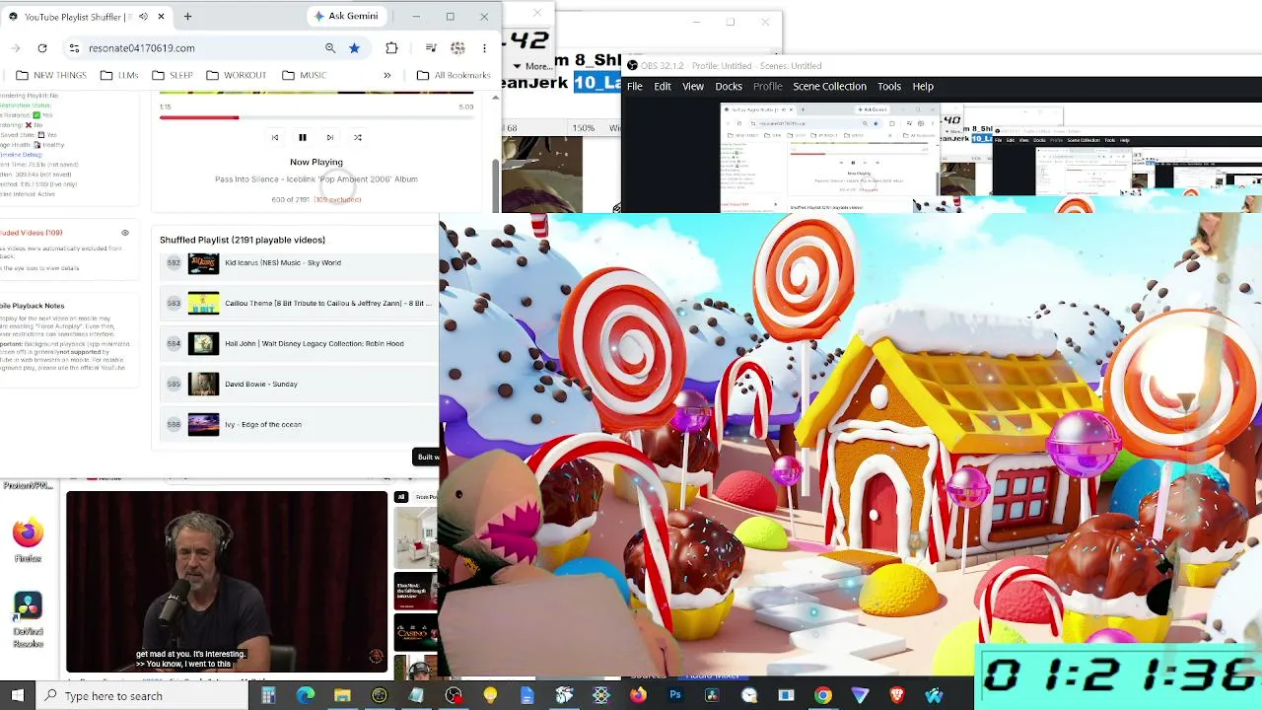Open Calculator from taskbar
The height and width of the screenshot is (710, 1262).
pyautogui.click(x=268, y=696)
